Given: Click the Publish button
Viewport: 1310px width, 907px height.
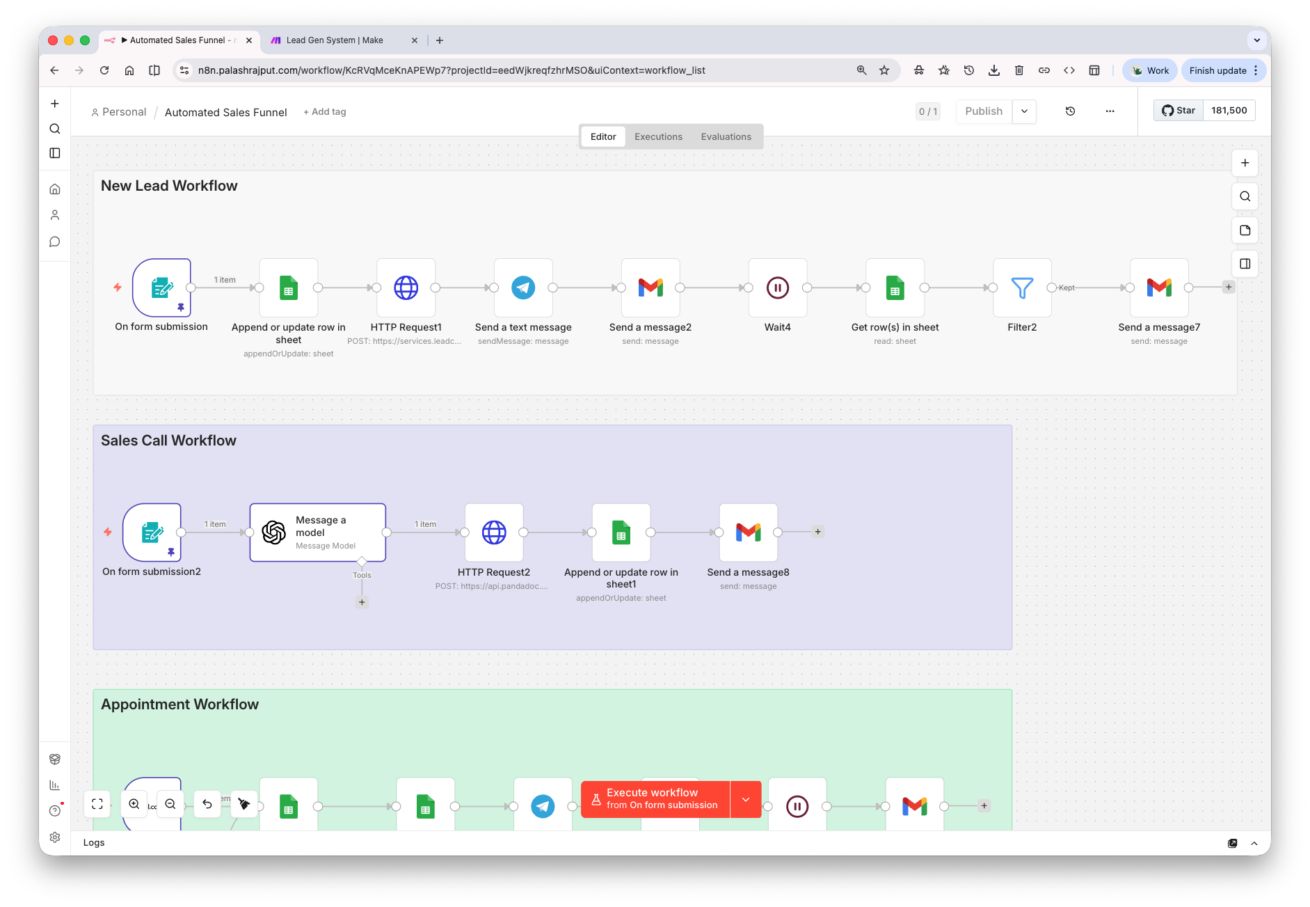Looking at the screenshot, I should click(x=982, y=111).
